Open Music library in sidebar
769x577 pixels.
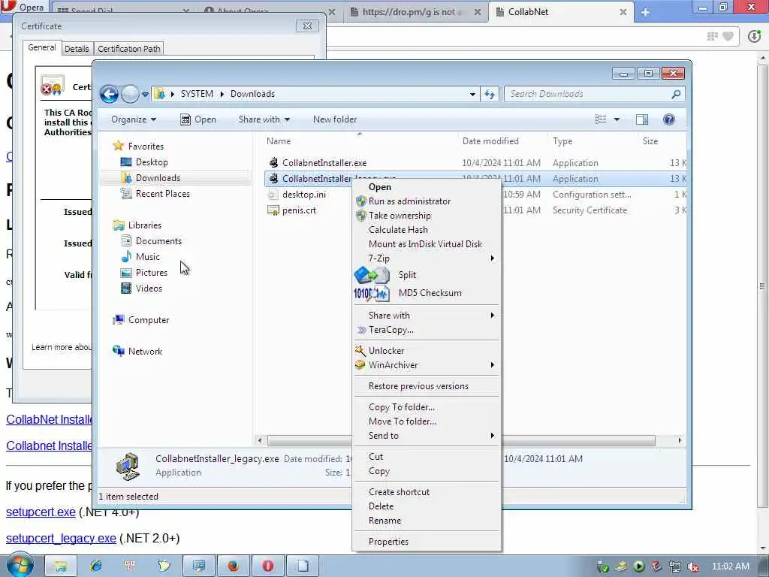pos(148,257)
